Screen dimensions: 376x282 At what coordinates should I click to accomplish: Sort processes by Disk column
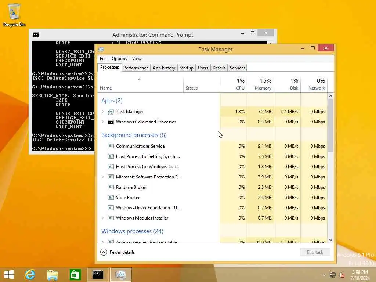point(287,84)
